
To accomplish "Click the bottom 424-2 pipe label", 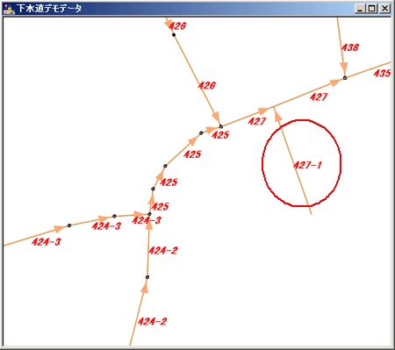I will point(152,322).
